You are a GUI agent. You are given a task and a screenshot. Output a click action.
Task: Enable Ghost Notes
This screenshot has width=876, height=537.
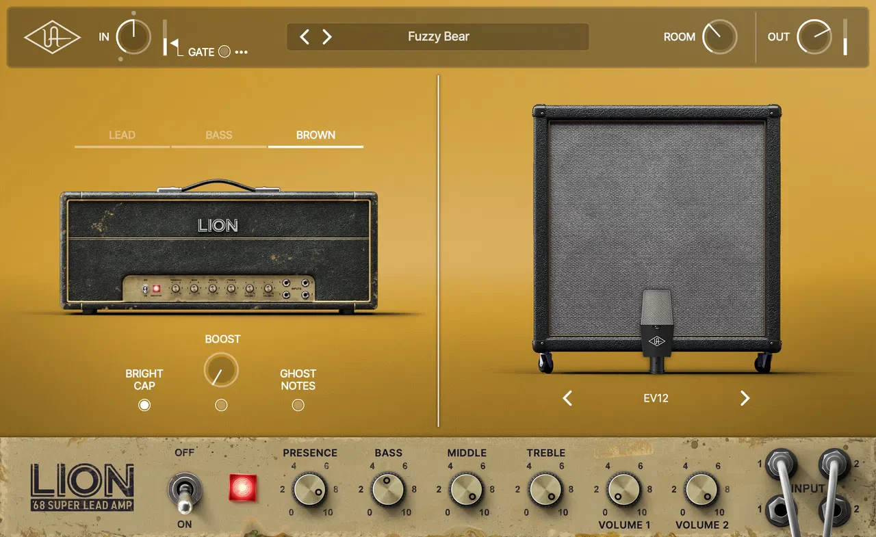coord(298,405)
